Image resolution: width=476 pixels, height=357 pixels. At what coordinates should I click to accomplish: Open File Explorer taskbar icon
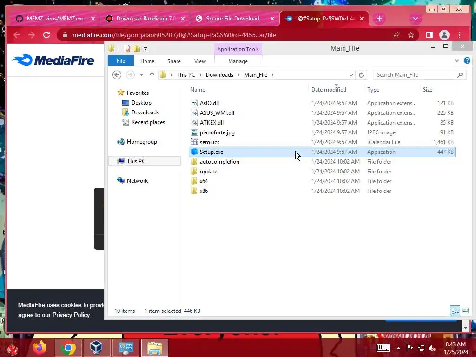(x=155, y=348)
